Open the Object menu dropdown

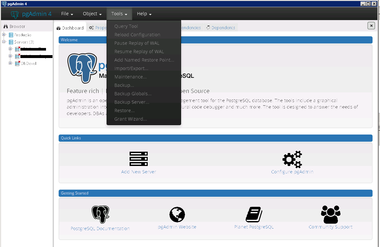pos(92,14)
